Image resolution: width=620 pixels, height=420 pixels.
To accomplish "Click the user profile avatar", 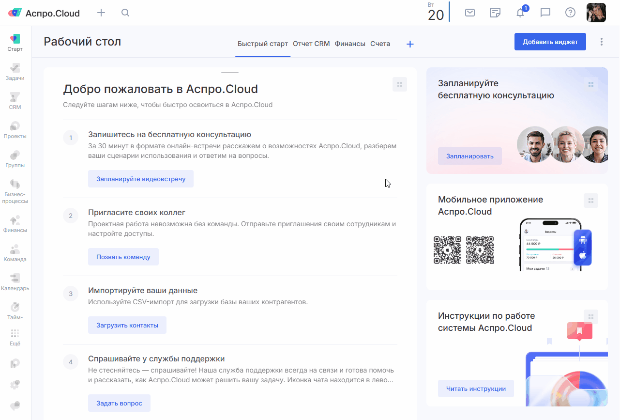I will tap(596, 13).
